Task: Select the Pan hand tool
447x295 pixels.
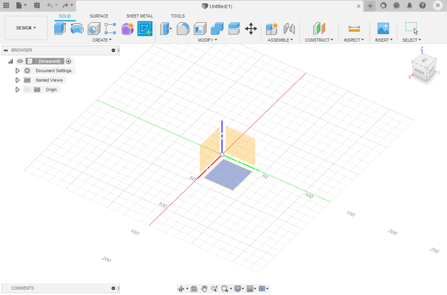Action: click(x=204, y=289)
